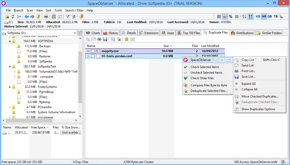Click the expand branch tree icon in main toolbar
290x165 pixels.
click(x=19, y=16)
